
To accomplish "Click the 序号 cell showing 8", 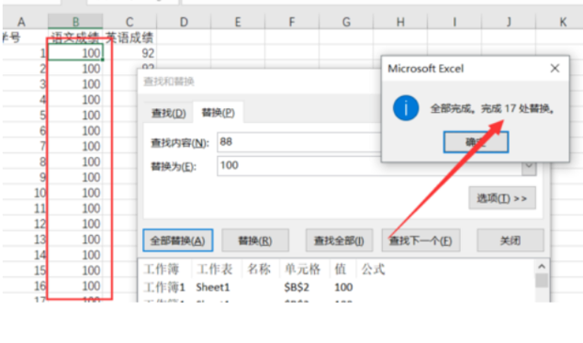I will pyautogui.click(x=24, y=162).
